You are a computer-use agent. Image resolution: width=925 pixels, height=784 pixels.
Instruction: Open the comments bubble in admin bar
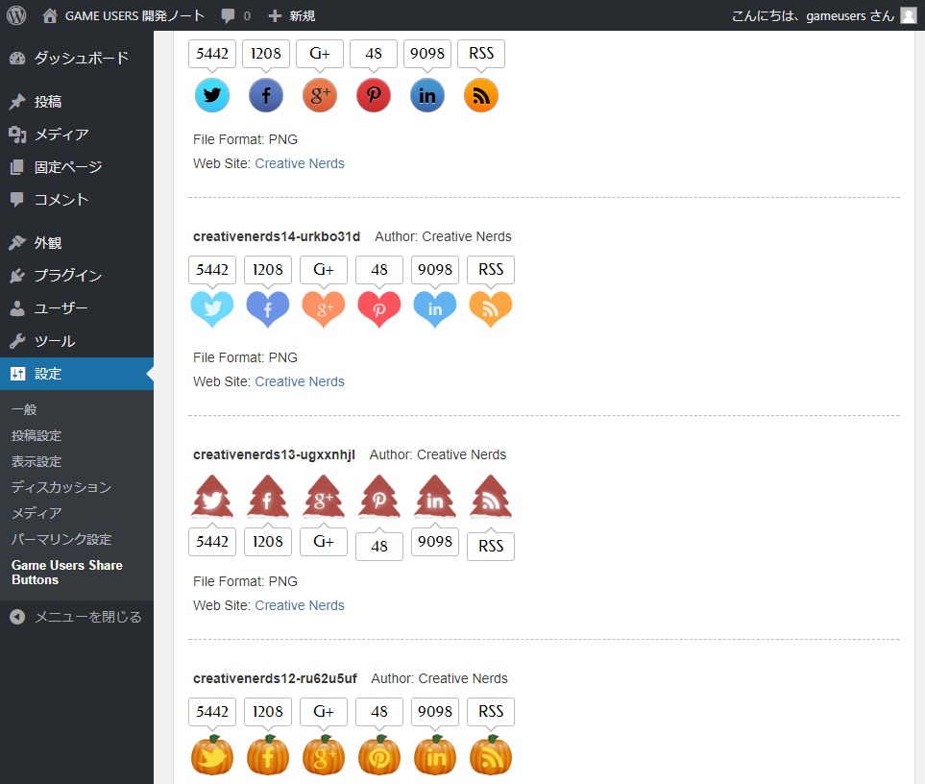pyautogui.click(x=235, y=15)
